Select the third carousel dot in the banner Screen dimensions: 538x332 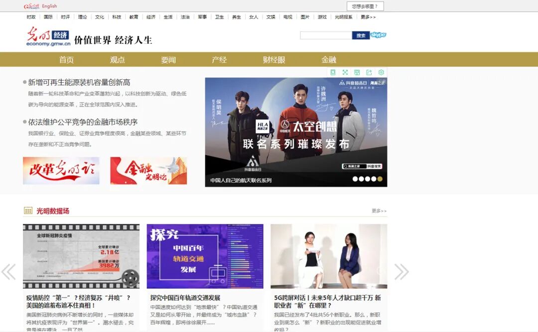coord(368,179)
